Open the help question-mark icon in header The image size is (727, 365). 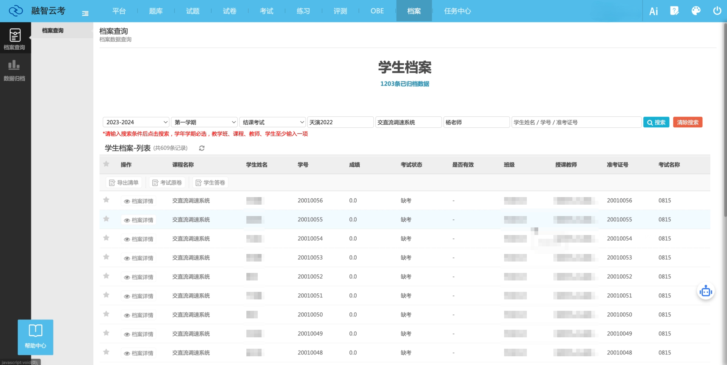click(674, 11)
